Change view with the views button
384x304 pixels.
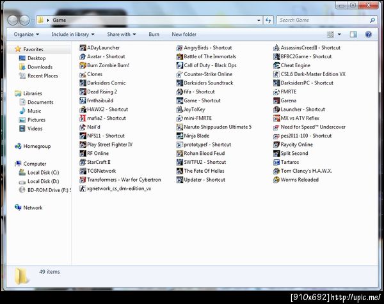330,35
